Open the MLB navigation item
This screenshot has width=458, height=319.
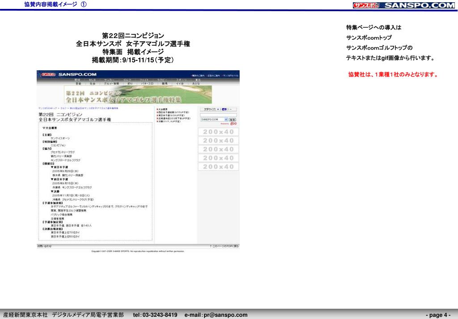[92, 80]
